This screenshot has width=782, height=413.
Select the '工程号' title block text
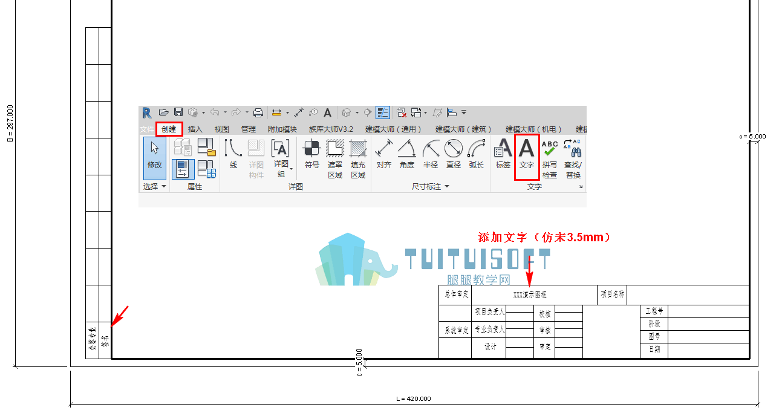coord(654,311)
